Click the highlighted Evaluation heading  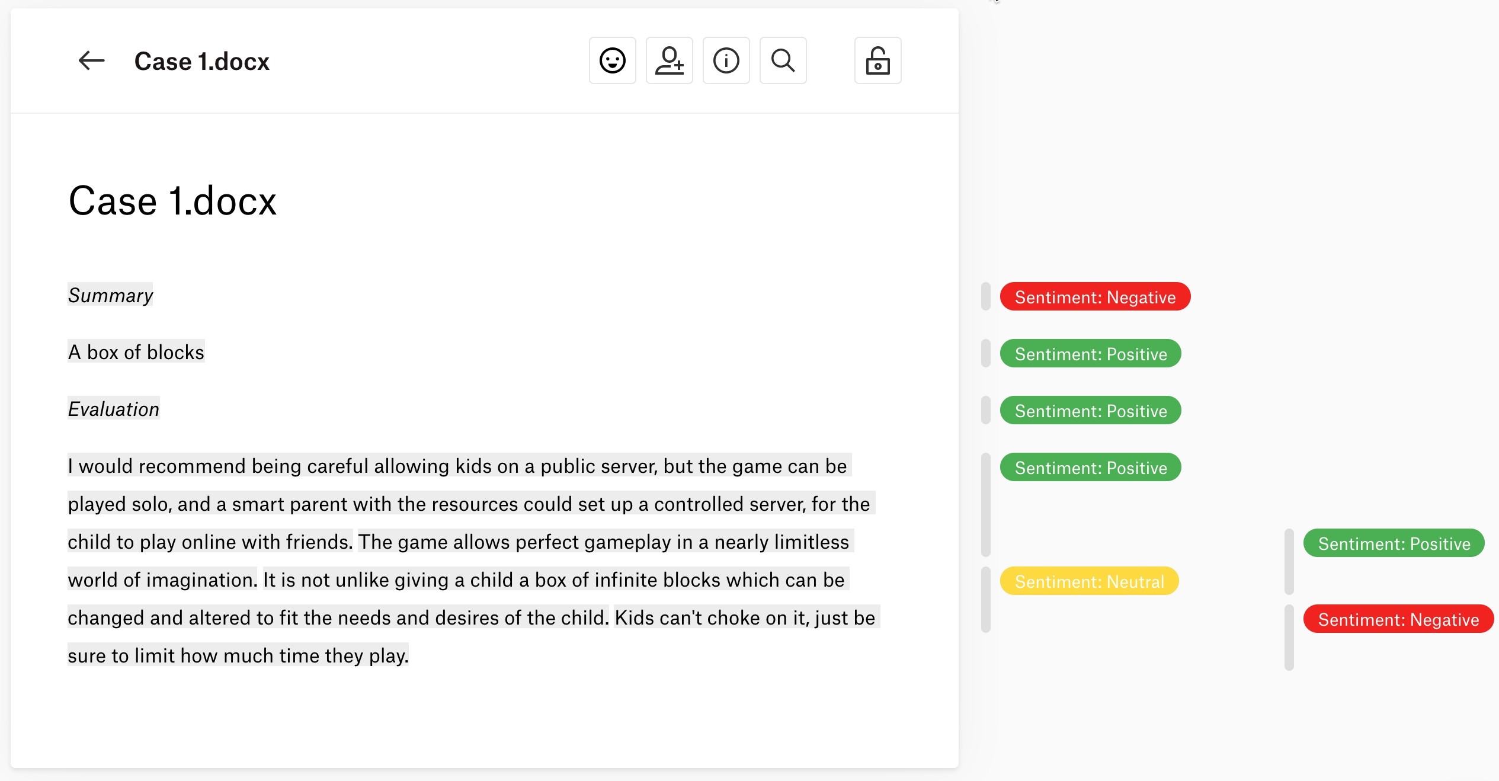point(114,409)
